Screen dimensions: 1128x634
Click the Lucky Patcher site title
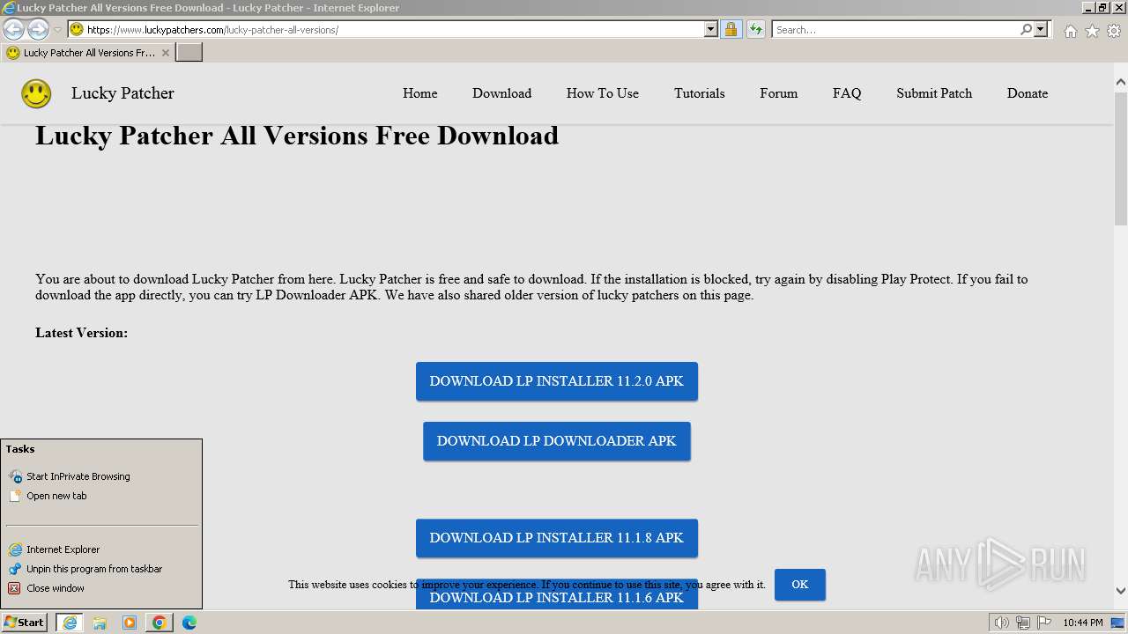(x=122, y=93)
